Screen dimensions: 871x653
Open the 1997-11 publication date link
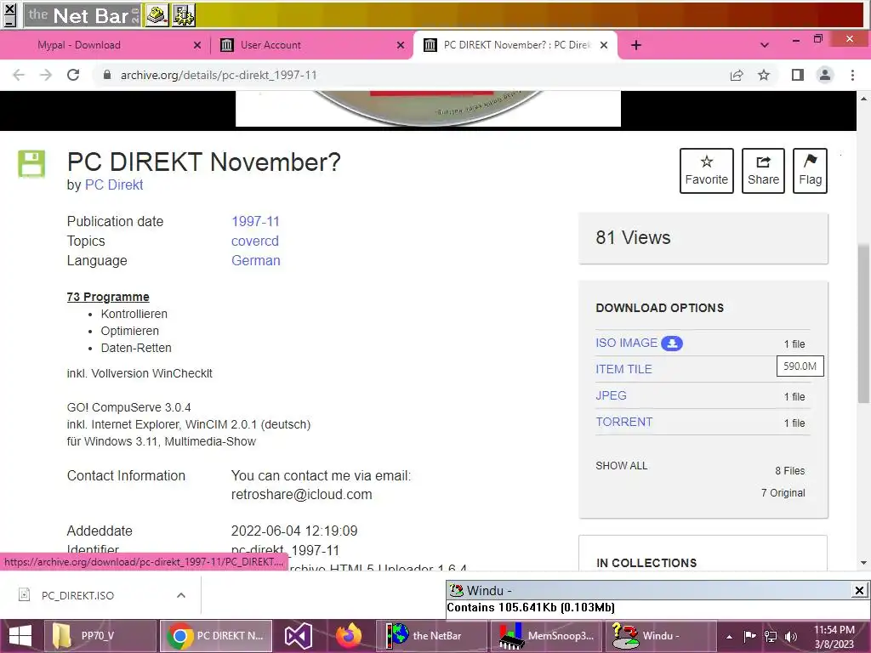(255, 221)
